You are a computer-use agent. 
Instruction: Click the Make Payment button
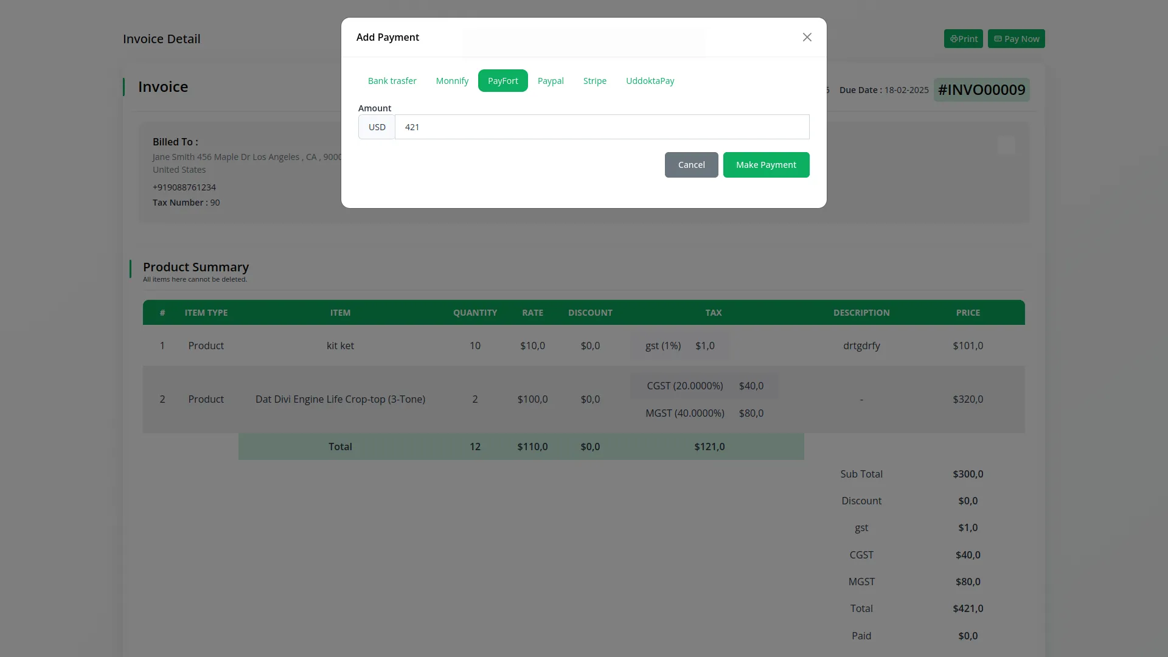tap(766, 165)
